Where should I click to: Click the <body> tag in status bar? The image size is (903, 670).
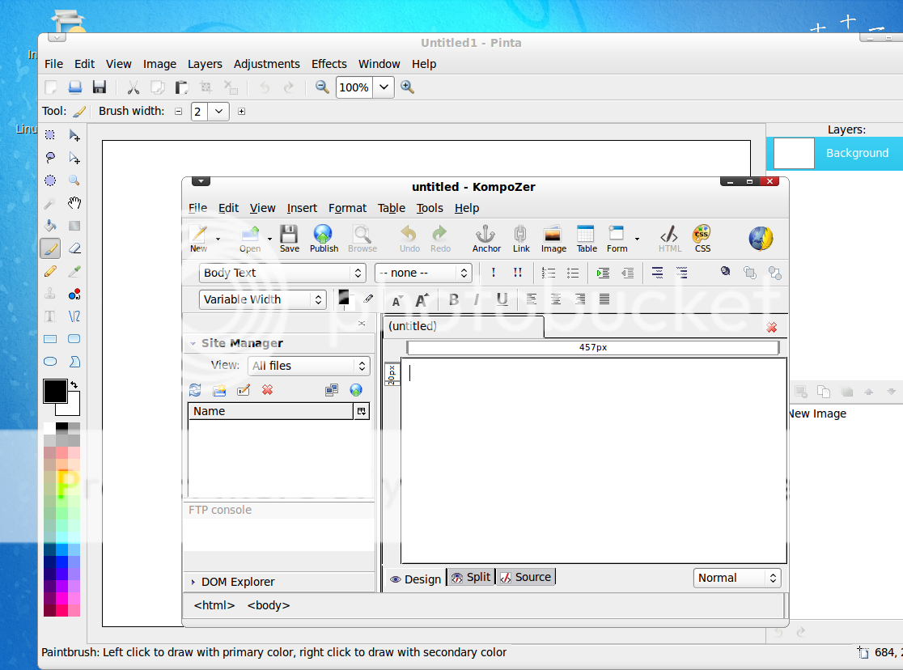(269, 605)
